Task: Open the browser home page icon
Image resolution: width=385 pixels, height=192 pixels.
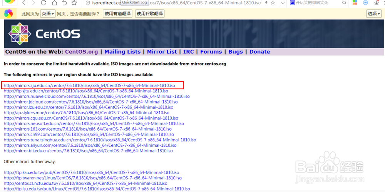Action: 54,3
